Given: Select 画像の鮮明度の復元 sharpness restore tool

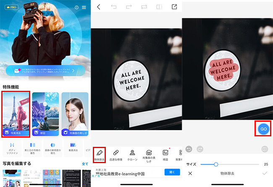Looking at the screenshot, I should [x=53, y=149].
